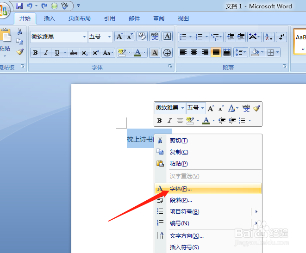Image resolution: width=306 pixels, height=253 pixels.
Task: Open the ribbon font size dropdown 五号
Action: (x=109, y=37)
